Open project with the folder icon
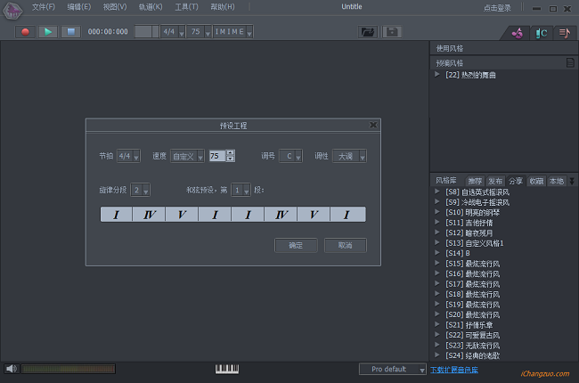The height and width of the screenshot is (383, 579). [x=367, y=32]
